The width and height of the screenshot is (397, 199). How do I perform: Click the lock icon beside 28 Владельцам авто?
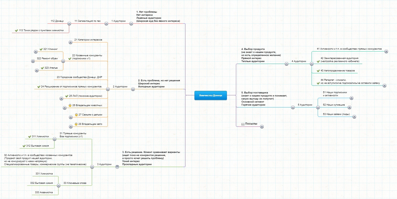click(x=76, y=124)
